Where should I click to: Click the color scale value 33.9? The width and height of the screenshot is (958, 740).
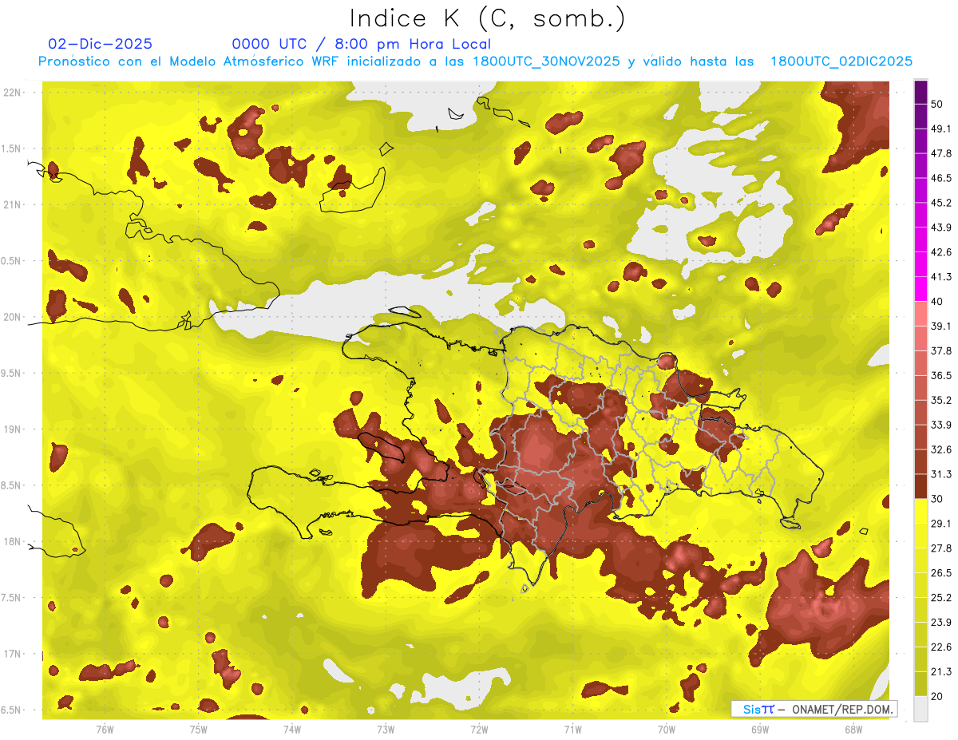[x=940, y=425]
